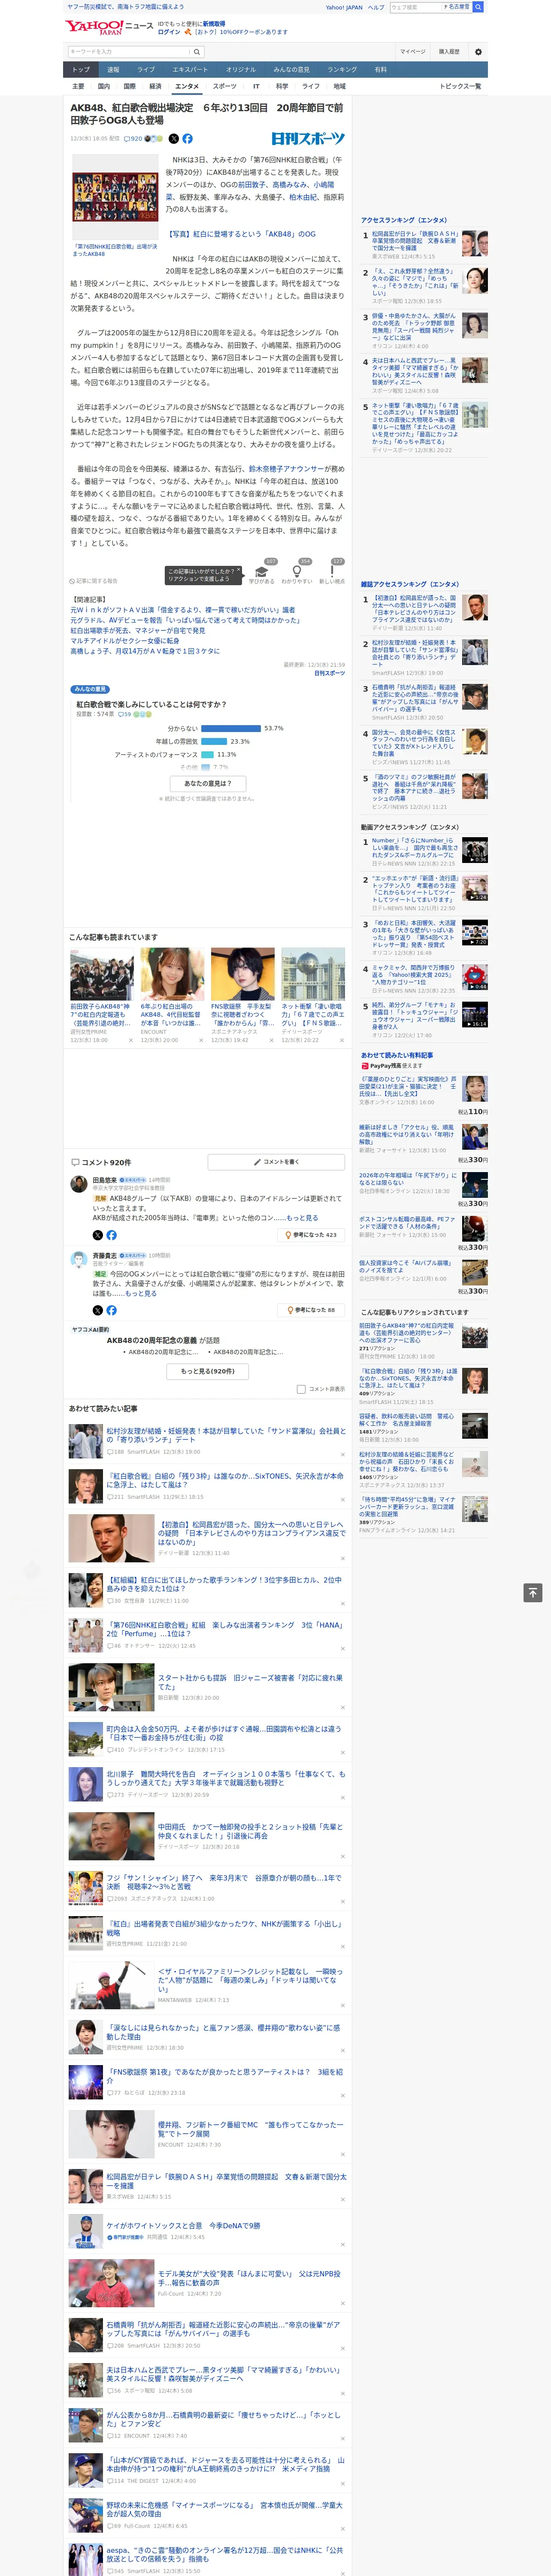Focus the top-right ウェブ検索 input
Image resolution: width=551 pixels, height=2576 pixels.
pyautogui.click(x=415, y=7)
